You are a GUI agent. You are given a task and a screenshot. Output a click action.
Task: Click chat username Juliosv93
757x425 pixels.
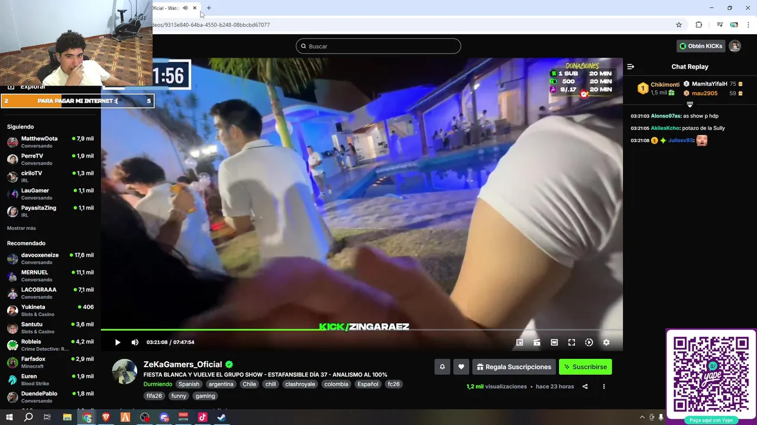coord(681,140)
